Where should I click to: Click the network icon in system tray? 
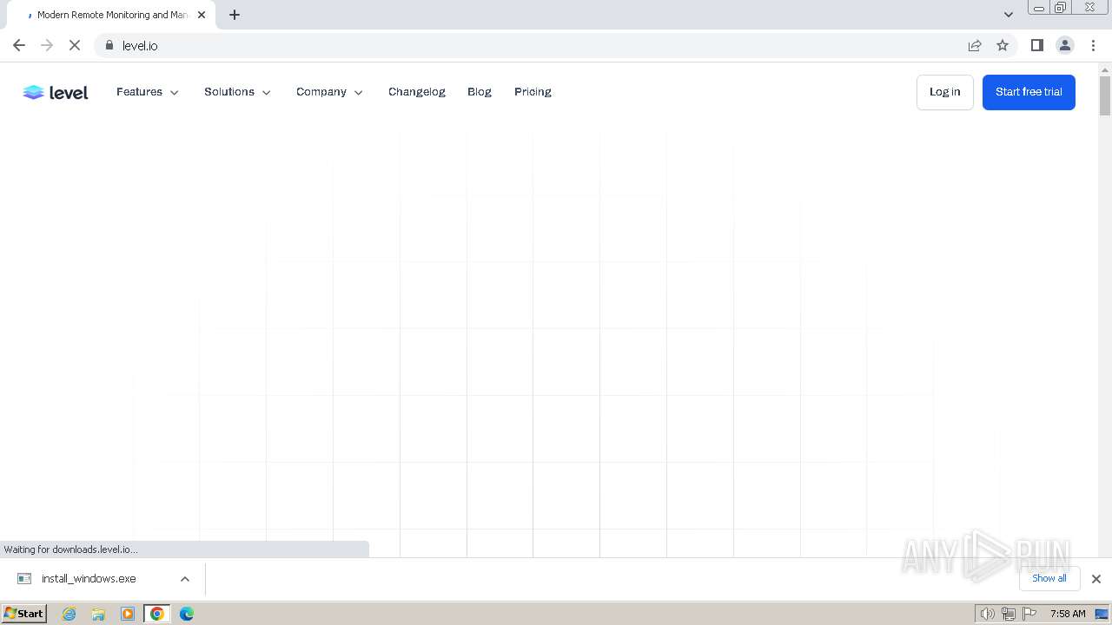click(x=1009, y=614)
